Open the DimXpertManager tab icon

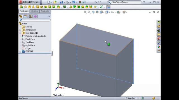pyautogui.click(x=35, y=16)
